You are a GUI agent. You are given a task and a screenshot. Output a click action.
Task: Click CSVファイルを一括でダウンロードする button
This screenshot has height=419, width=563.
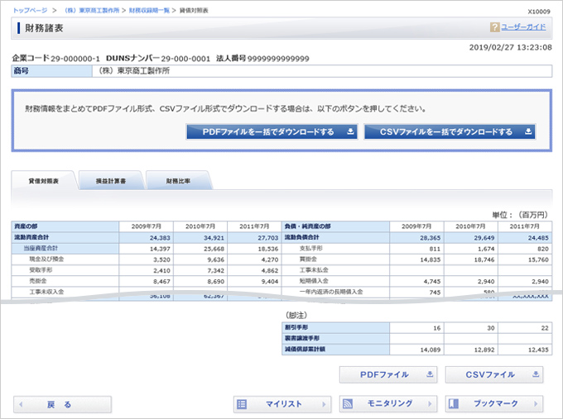[x=450, y=132]
